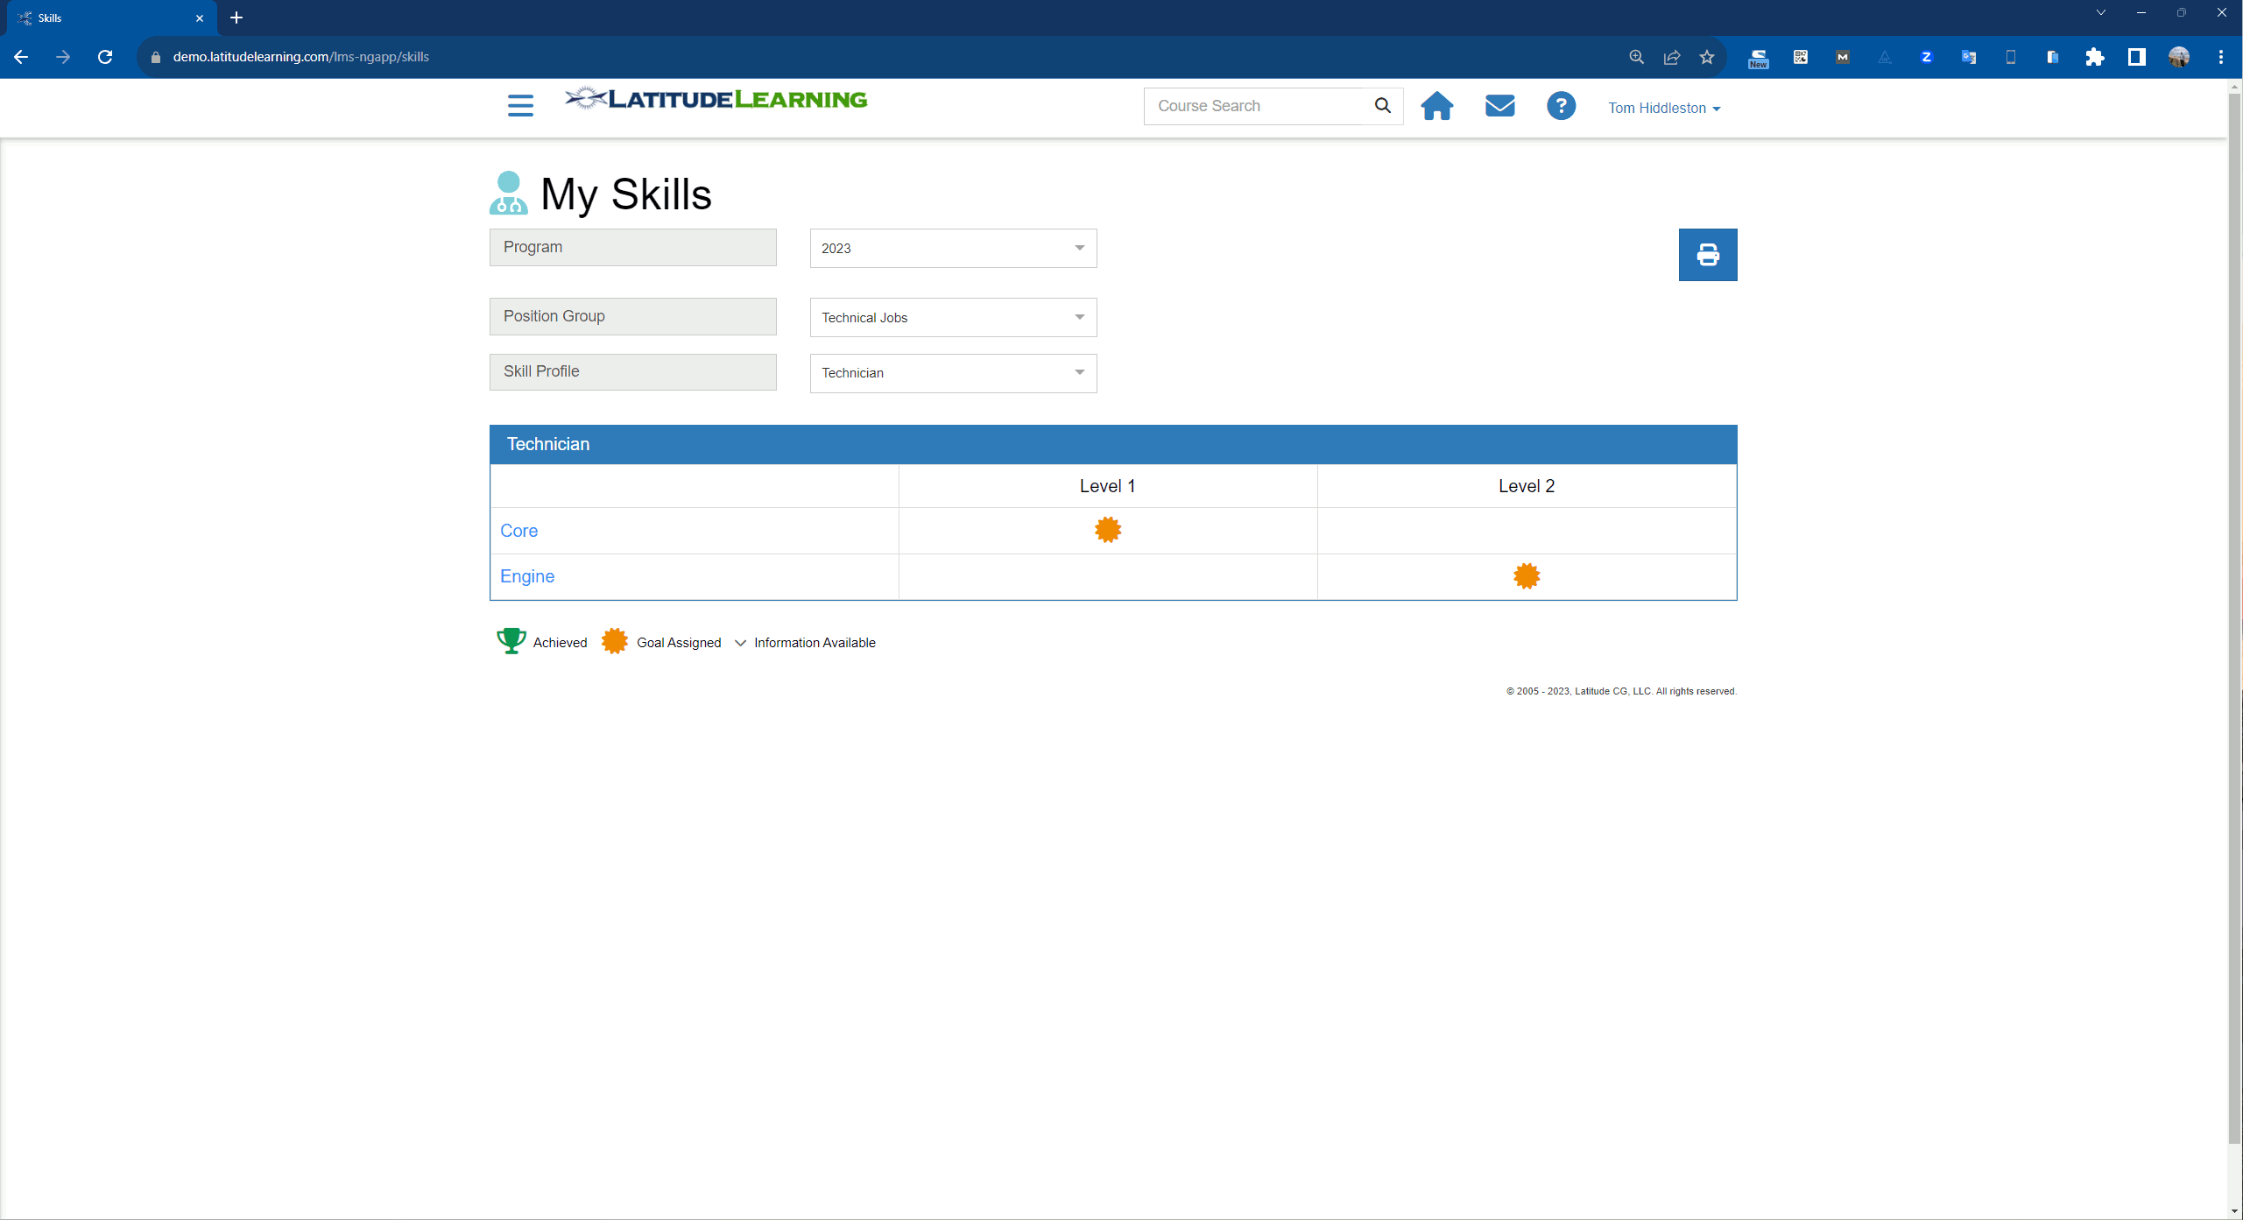Viewport: 2243px width, 1220px height.
Task: Open the messages envelope icon
Action: (1499, 106)
